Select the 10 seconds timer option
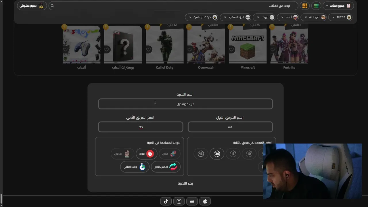This screenshot has width=368, height=207. [x=249, y=154]
